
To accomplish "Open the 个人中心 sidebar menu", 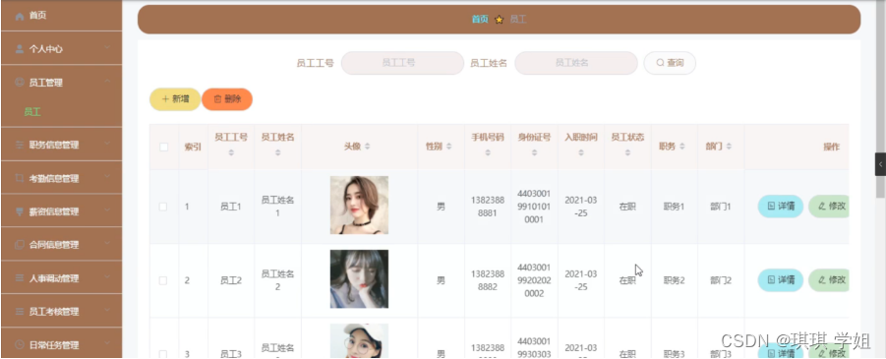I will [61, 48].
